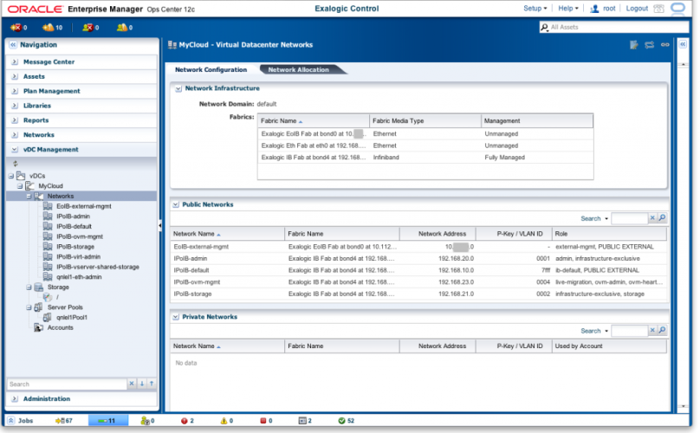The width and height of the screenshot is (700, 433).
Task: Click the failed jobs red icon showing 2
Action: (x=184, y=421)
